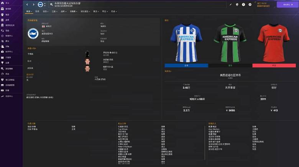This screenshot has width=299, height=167.
Task: Click the Brighton badge in the top bar
Action: pos(40,4)
